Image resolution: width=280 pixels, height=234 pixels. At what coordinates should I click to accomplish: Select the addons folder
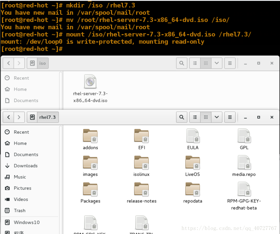tap(90, 139)
